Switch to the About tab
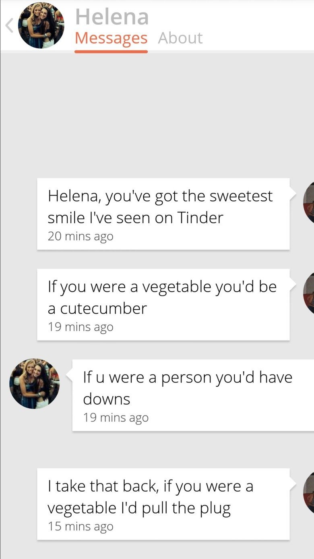 tap(180, 38)
